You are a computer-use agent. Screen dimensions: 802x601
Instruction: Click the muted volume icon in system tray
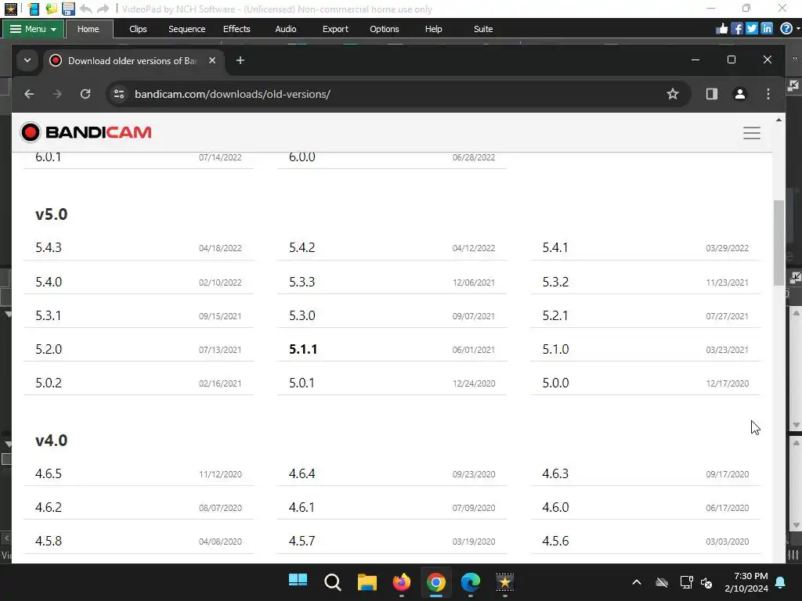click(707, 582)
